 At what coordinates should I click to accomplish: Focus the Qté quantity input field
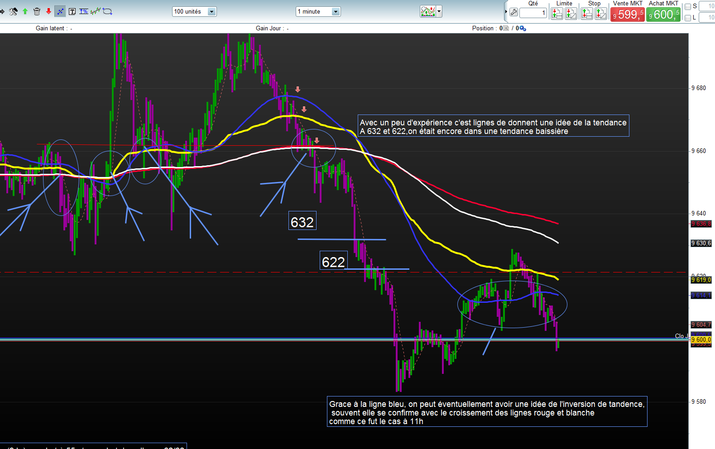(x=533, y=13)
